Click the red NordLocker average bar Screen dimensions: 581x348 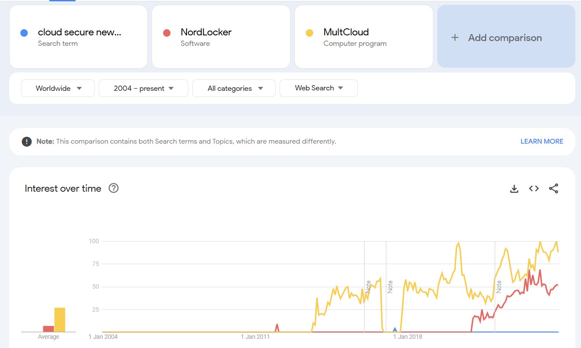click(48, 329)
